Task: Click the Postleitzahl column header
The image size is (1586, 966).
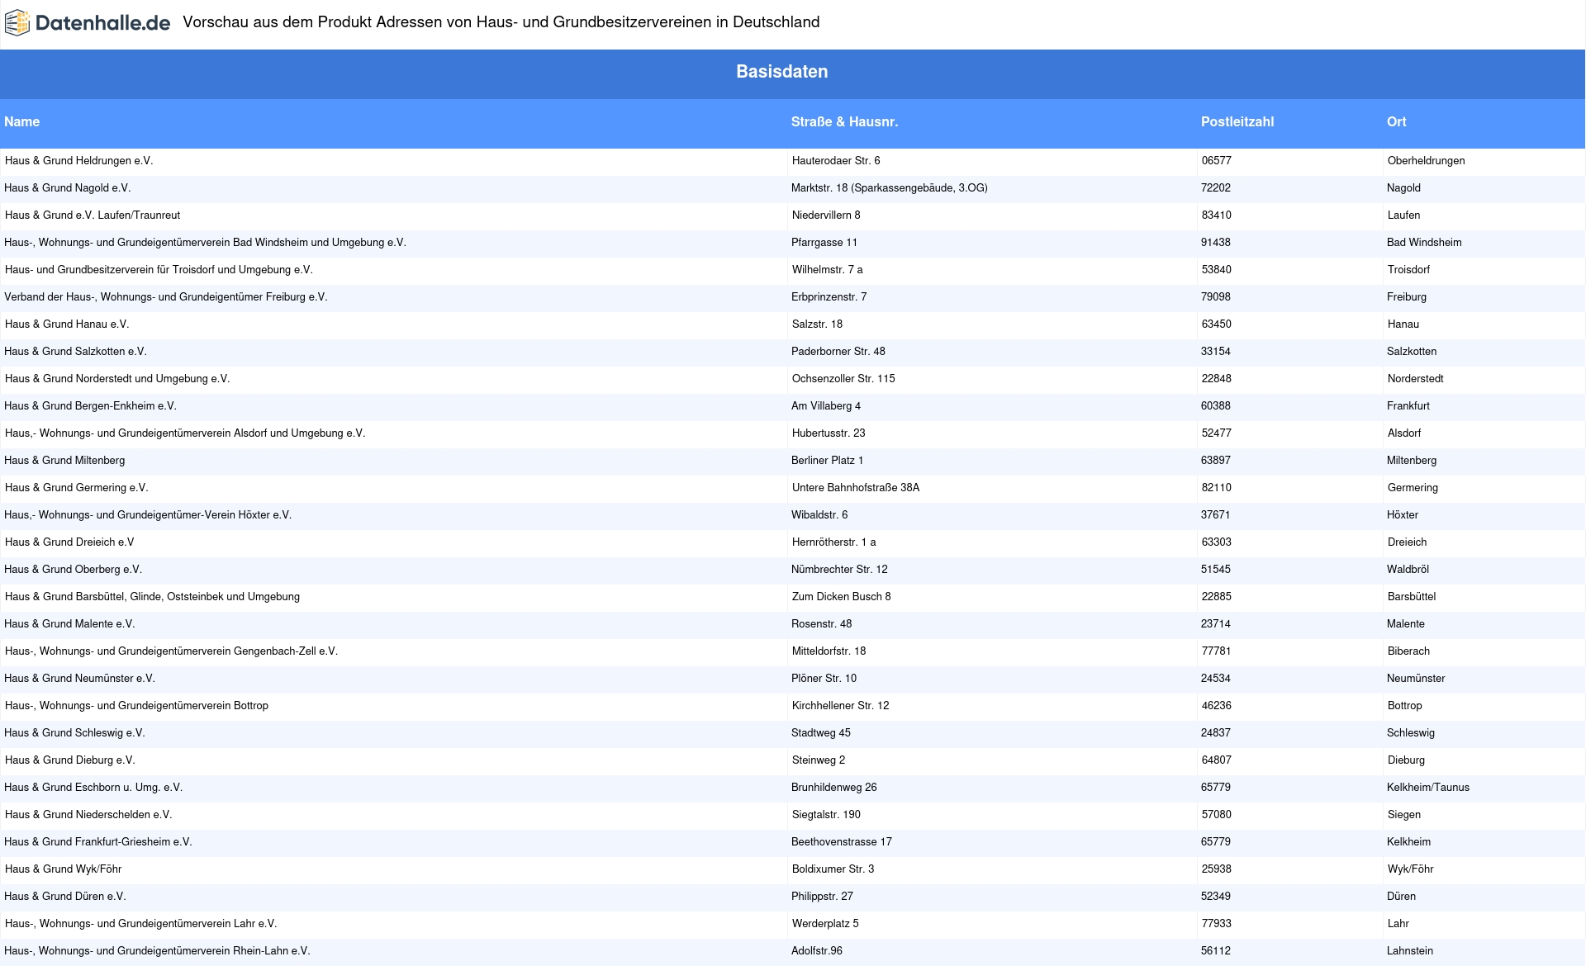Action: [1237, 122]
